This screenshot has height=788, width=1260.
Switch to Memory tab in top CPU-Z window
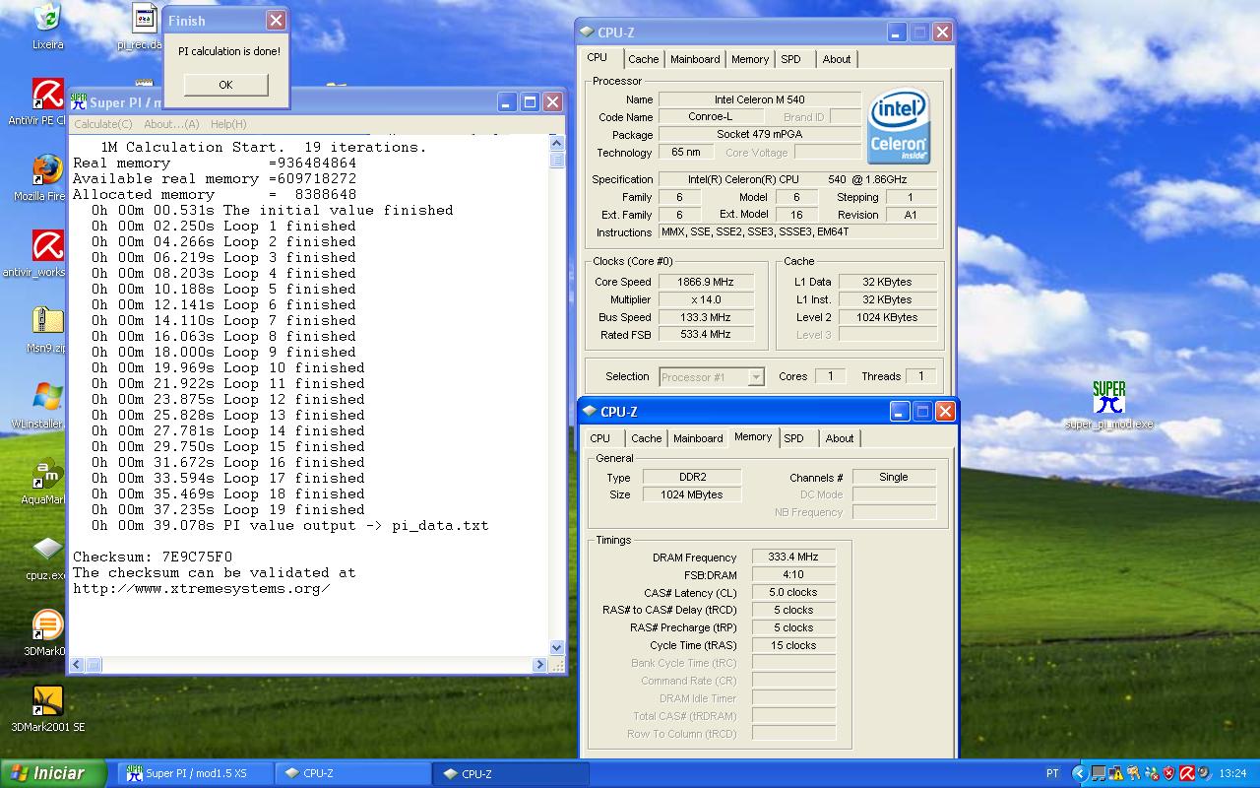pyautogui.click(x=750, y=59)
